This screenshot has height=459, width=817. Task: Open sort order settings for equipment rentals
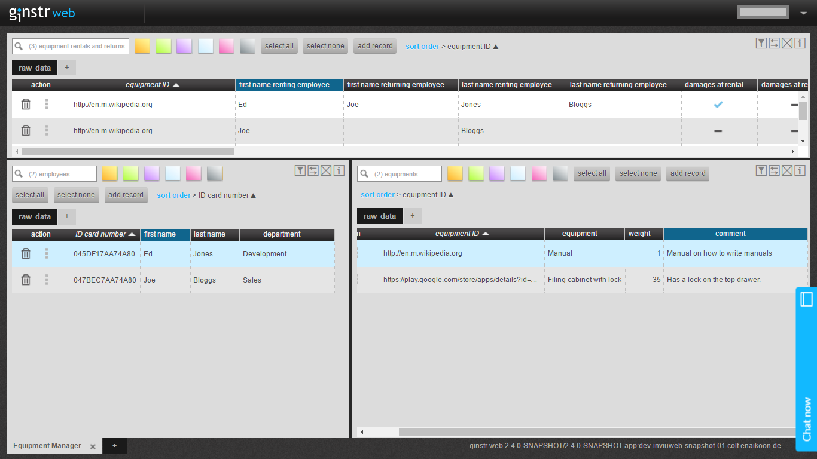click(422, 46)
